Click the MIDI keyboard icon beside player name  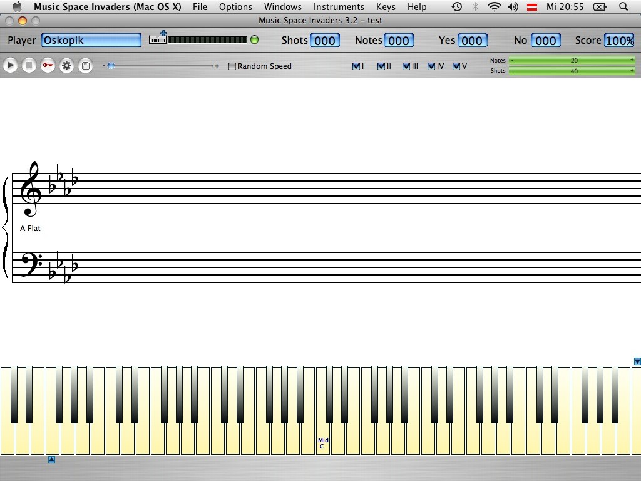coord(158,38)
